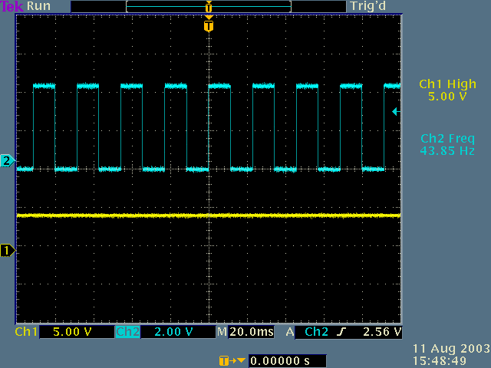Click the 43.85 Hz frequency reading

447,151
